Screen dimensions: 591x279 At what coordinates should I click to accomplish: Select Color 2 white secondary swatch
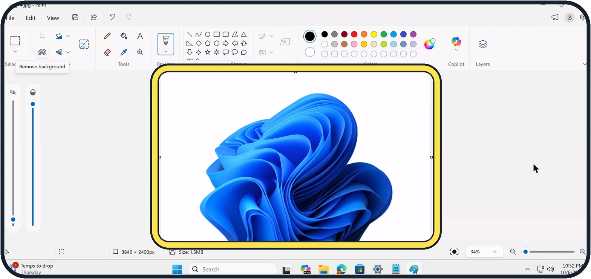310,52
